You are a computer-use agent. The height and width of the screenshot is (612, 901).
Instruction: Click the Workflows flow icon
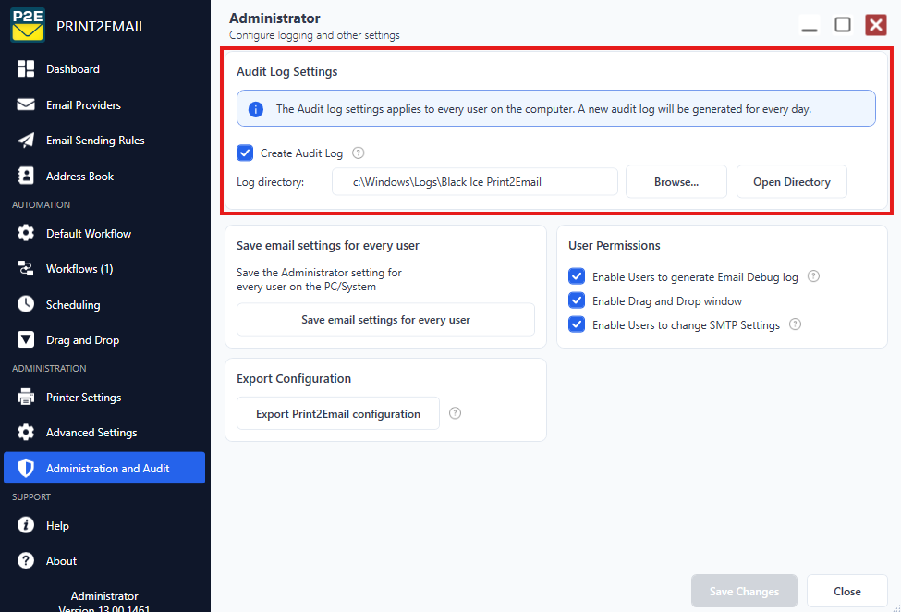pyautogui.click(x=26, y=268)
